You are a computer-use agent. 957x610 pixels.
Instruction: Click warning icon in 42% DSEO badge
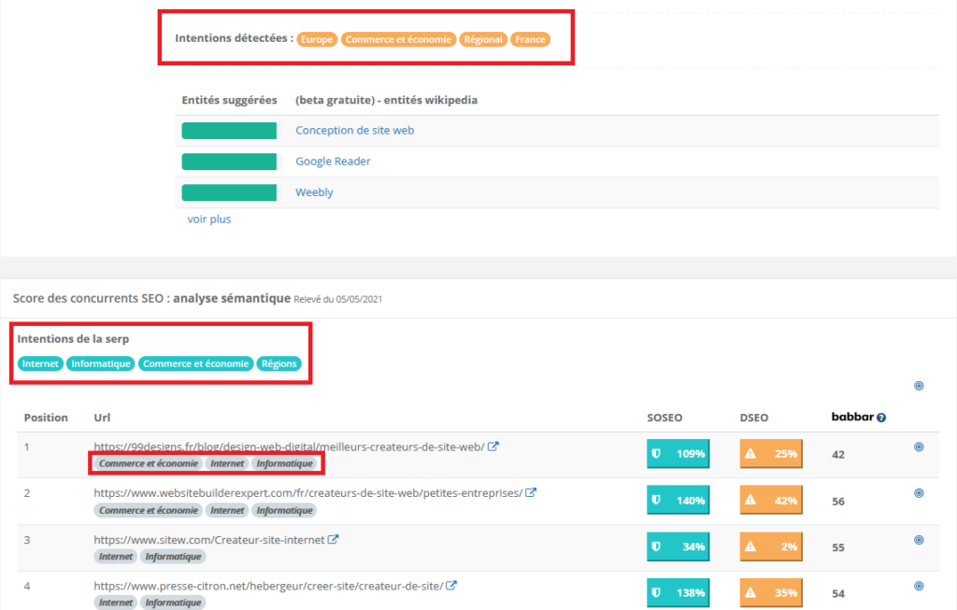(x=750, y=500)
